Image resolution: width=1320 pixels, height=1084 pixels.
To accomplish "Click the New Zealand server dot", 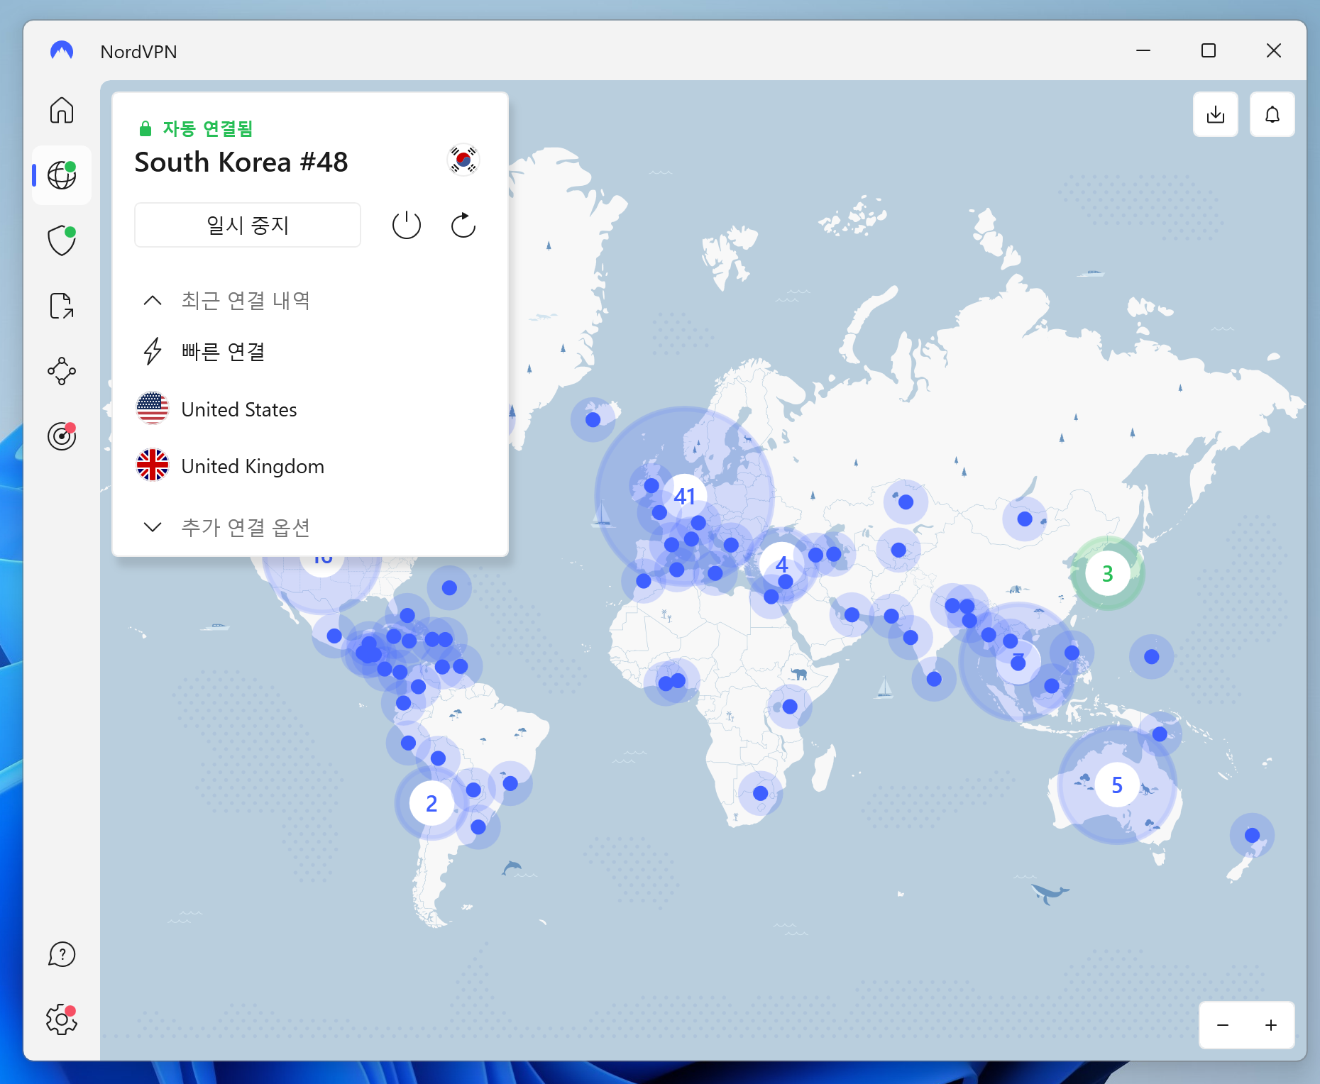I will (1253, 835).
